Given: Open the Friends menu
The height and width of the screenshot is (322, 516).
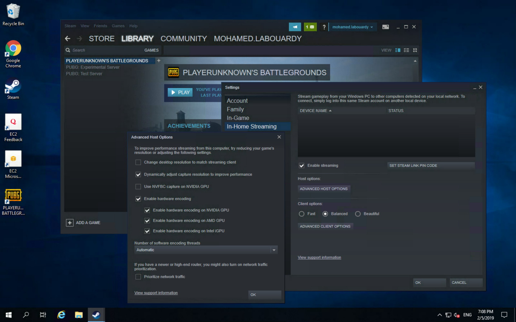Looking at the screenshot, I should 100,26.
